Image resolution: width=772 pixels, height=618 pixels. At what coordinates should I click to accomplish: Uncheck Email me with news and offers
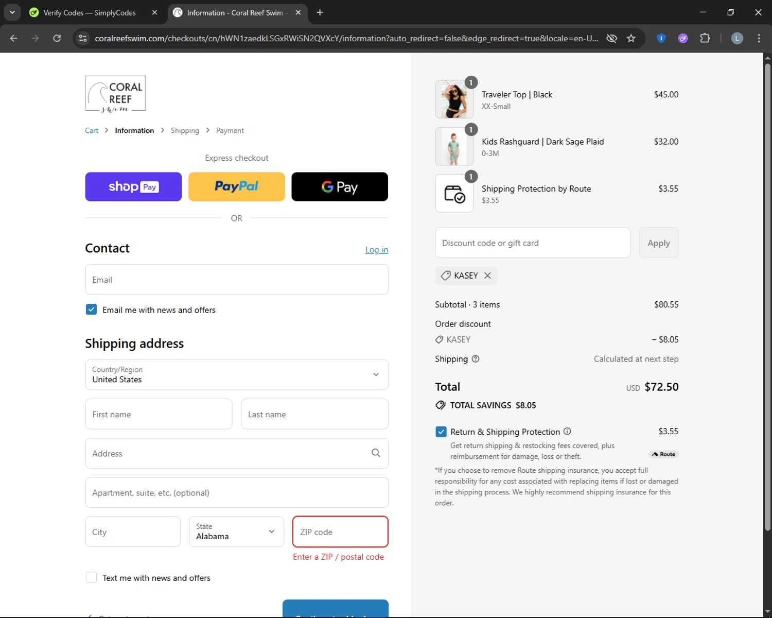[91, 310]
